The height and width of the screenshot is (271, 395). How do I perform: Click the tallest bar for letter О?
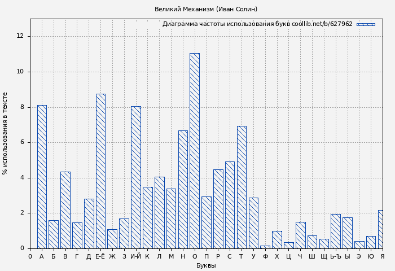194,151
